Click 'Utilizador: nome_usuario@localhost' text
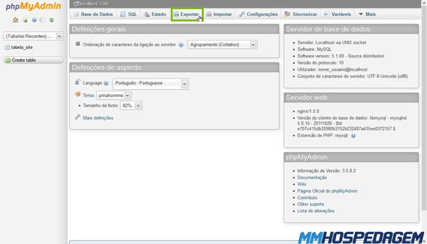The width and height of the screenshot is (427, 244). [332, 70]
